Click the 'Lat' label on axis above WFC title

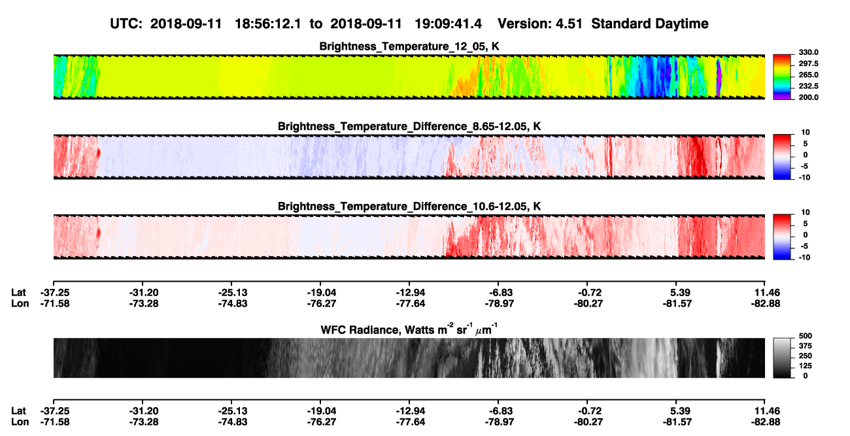point(19,292)
